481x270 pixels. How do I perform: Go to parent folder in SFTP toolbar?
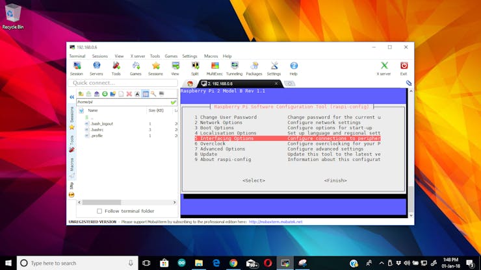[81, 93]
